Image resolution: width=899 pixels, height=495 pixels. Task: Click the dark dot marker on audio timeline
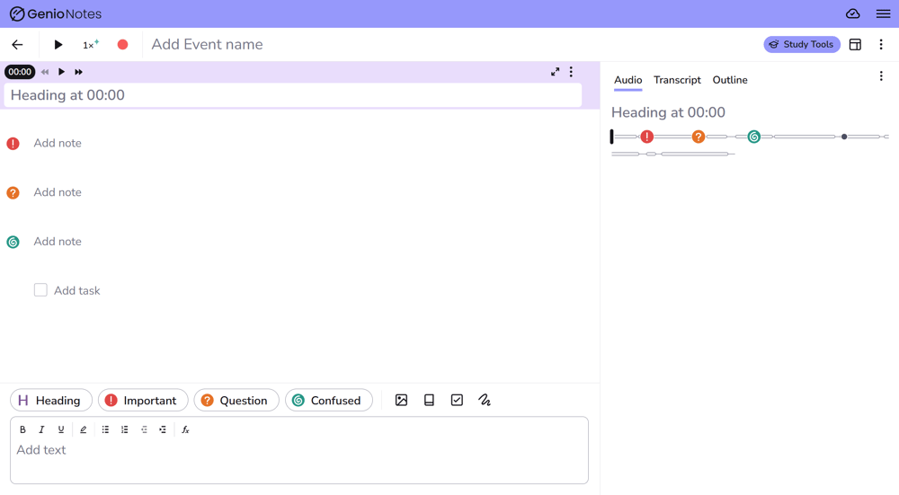844,137
